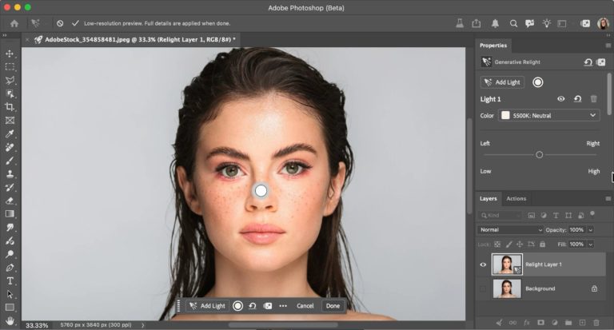
Task: Open the Discover lightbulb icon
Action: tap(547, 23)
